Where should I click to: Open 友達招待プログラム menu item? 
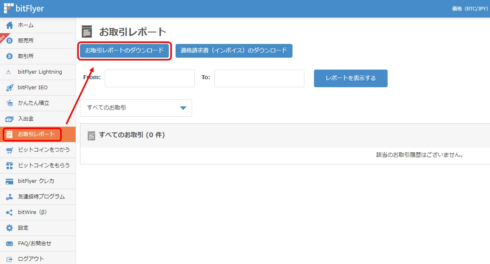coord(38,197)
